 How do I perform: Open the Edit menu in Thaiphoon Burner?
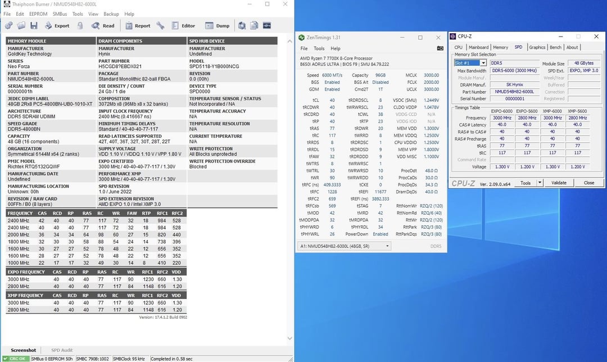pos(20,14)
